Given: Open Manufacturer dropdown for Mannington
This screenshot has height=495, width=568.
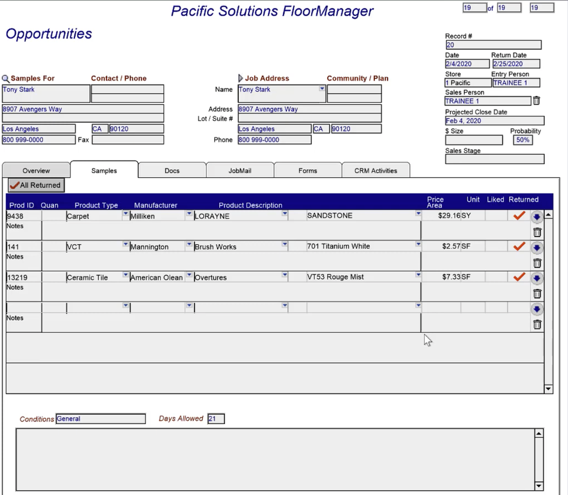Looking at the screenshot, I should pyautogui.click(x=189, y=245).
